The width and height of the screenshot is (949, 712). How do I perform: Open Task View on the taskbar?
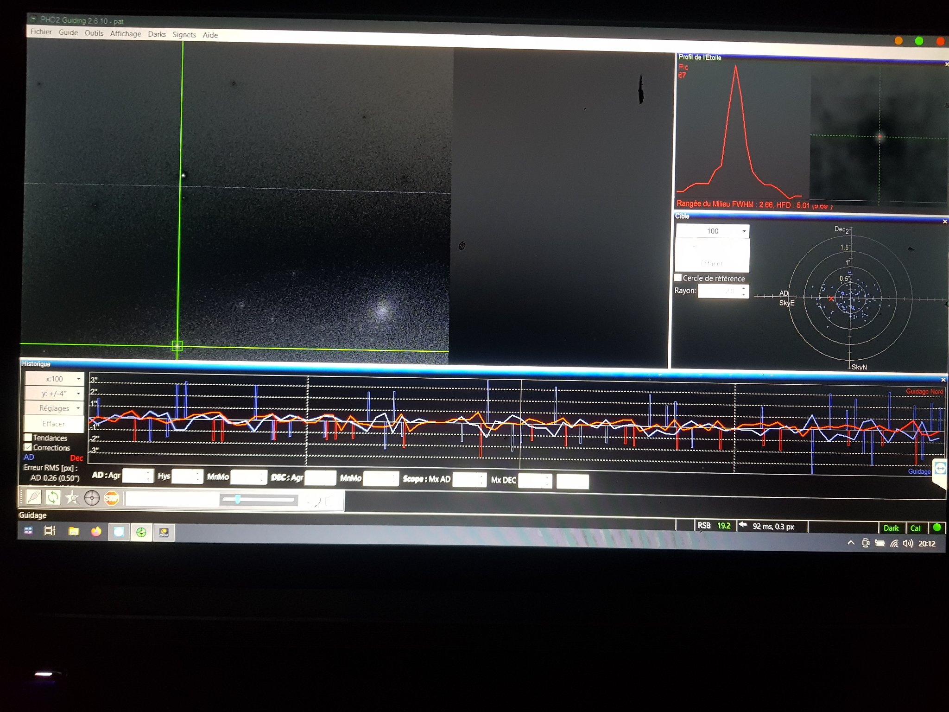(50, 531)
